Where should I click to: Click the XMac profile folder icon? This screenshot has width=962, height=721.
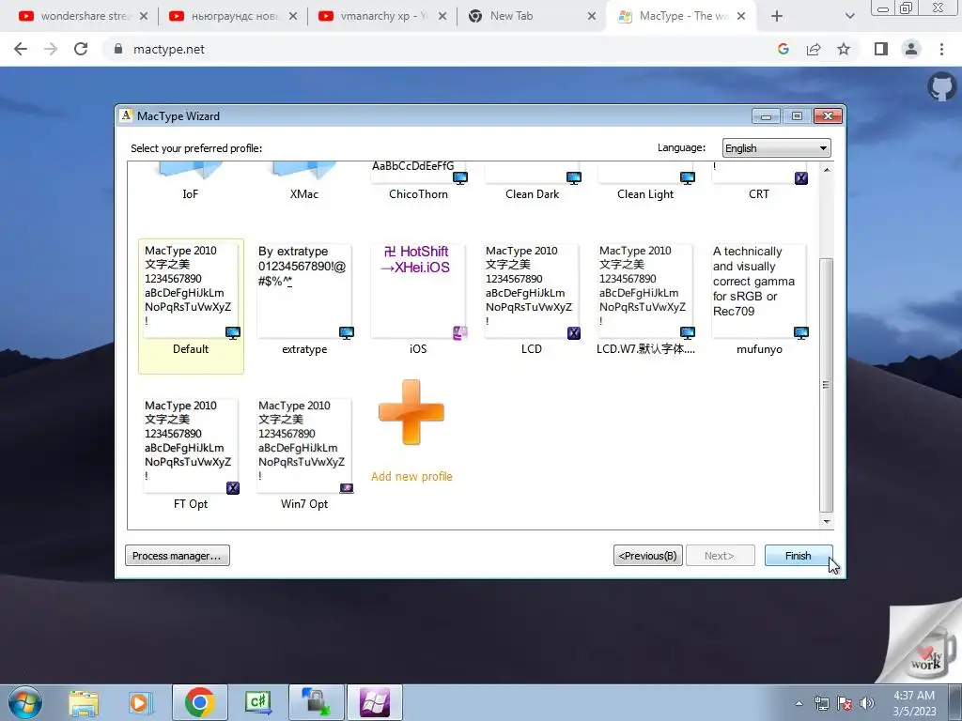304,170
